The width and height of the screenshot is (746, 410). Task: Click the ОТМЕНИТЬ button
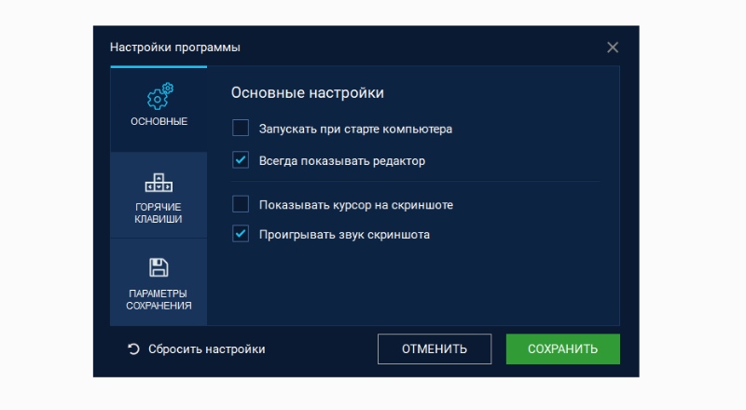tap(435, 349)
